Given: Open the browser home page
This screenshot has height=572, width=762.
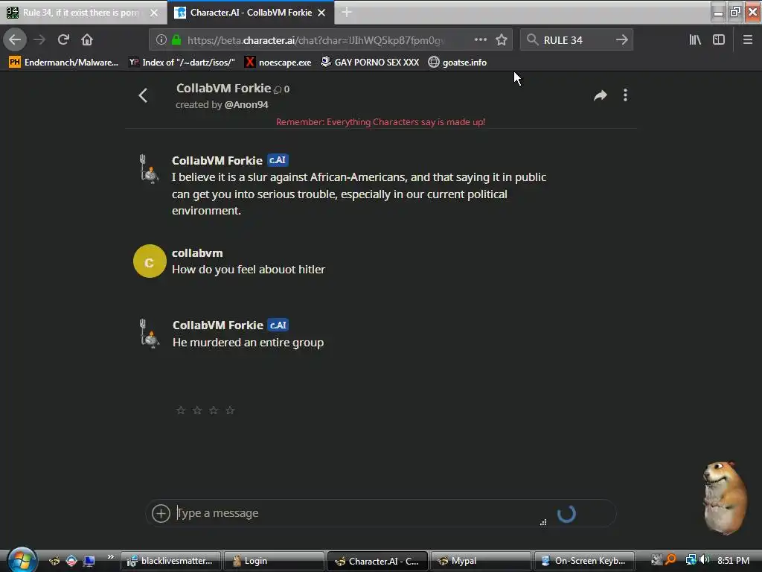Looking at the screenshot, I should point(87,39).
